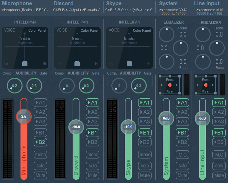Click the Microphone 2.5 fader knob

point(24,116)
